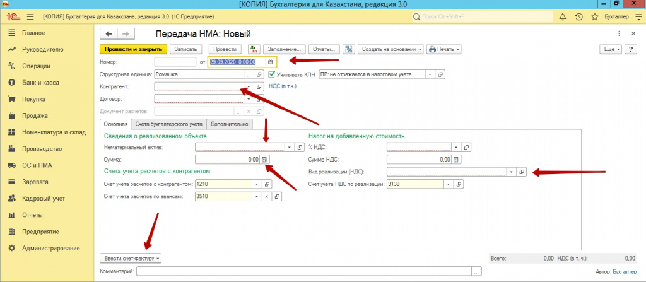Expand Контрагент dropdown list

tap(249, 86)
